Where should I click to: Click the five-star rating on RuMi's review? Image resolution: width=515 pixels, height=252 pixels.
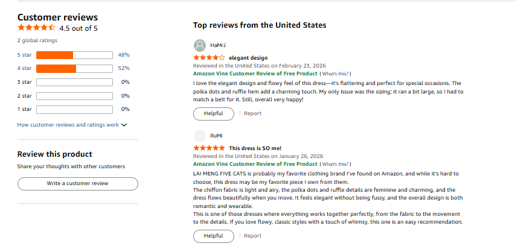point(209,148)
